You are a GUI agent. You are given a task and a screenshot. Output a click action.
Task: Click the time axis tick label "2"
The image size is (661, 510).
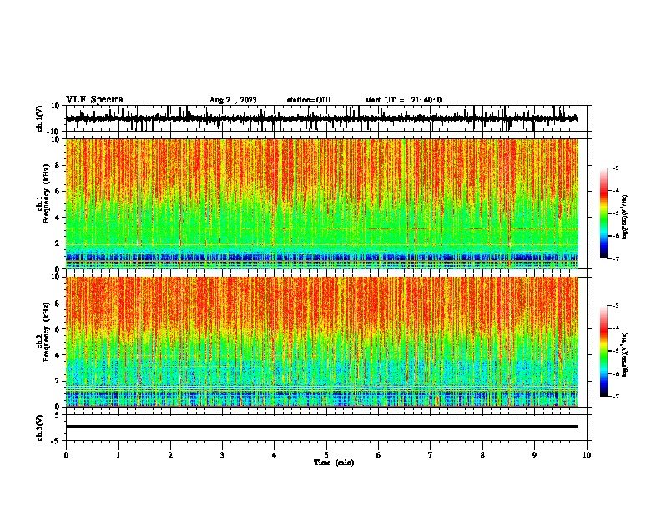coord(170,455)
